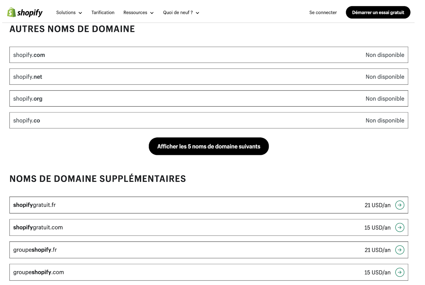Click the Autres noms de domaine heading
Screen dimensions: 425x285
(72, 29)
